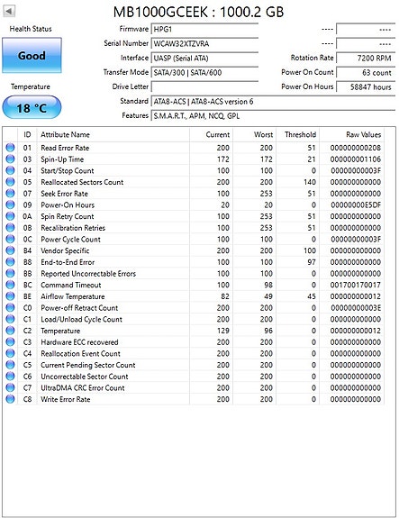399x518 pixels.
Task: Click the status circle for Write Error Rate
Action: click(x=10, y=399)
